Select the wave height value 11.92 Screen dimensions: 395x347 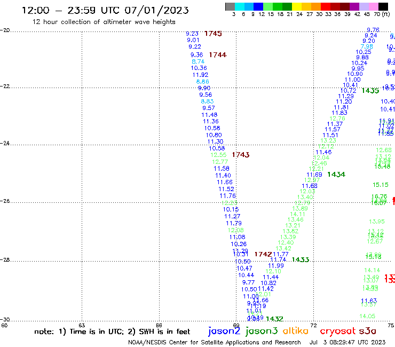200,75
